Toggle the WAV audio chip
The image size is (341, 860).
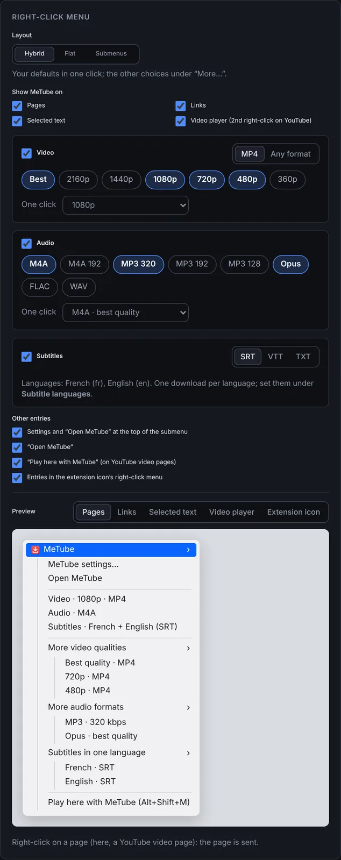(x=79, y=287)
